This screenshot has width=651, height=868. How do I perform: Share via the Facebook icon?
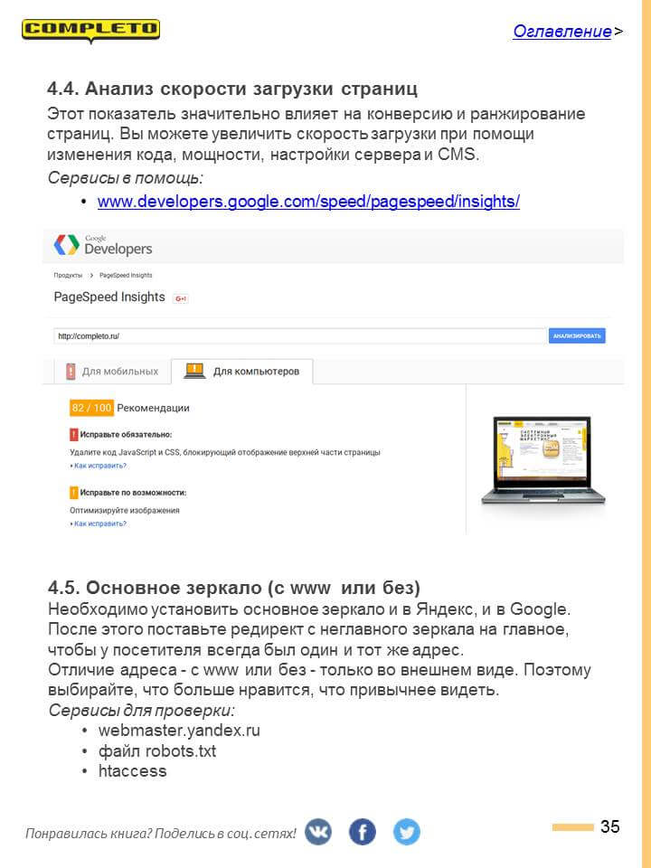click(362, 832)
